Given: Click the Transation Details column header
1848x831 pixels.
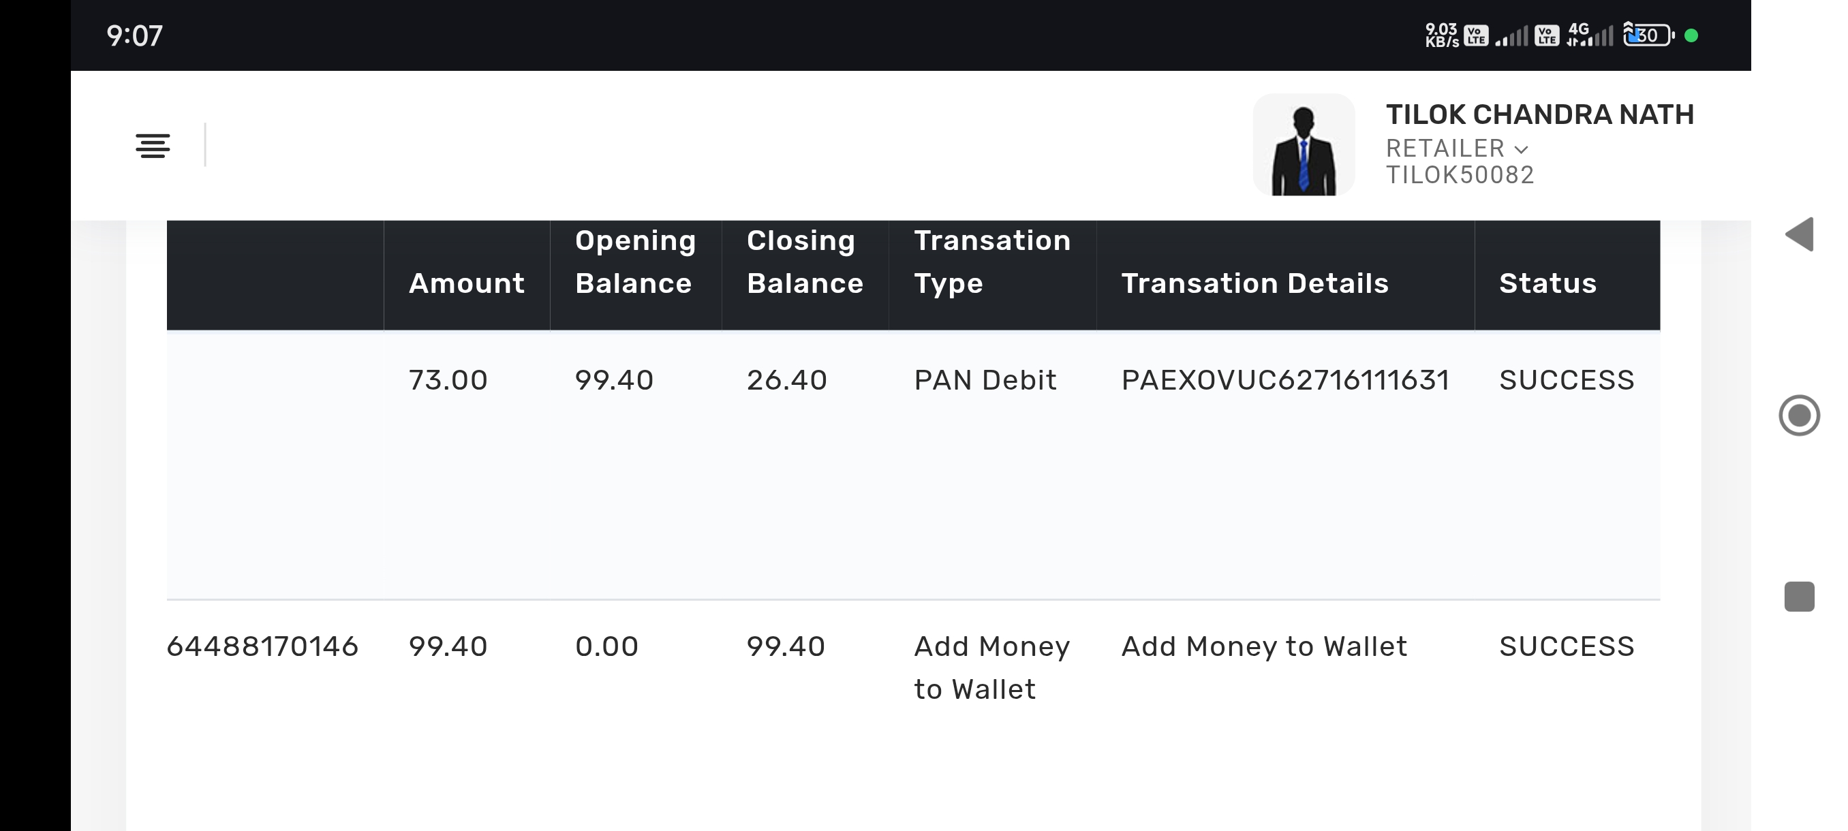Looking at the screenshot, I should pos(1254,283).
